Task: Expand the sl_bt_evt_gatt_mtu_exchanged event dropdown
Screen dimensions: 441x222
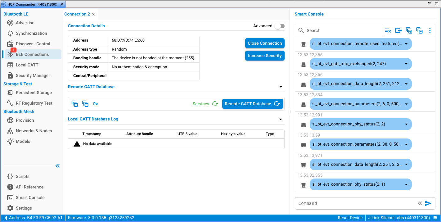Action: (x=406, y=64)
